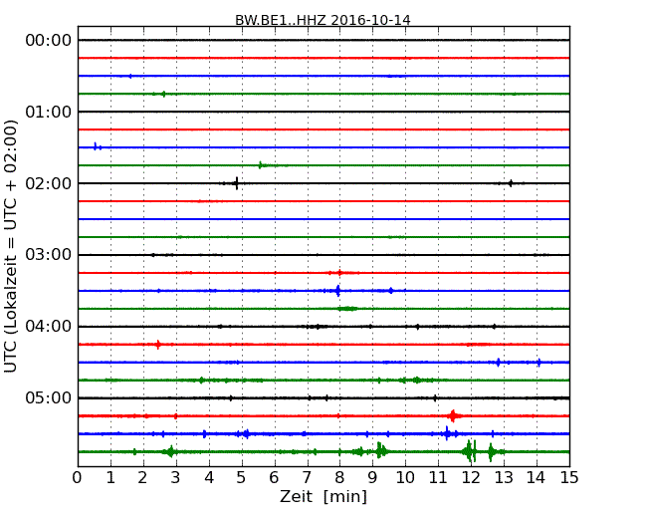Click the blue spike near minute 0.5 below 01:00
Screen dimensions: 647x518
(x=96, y=146)
